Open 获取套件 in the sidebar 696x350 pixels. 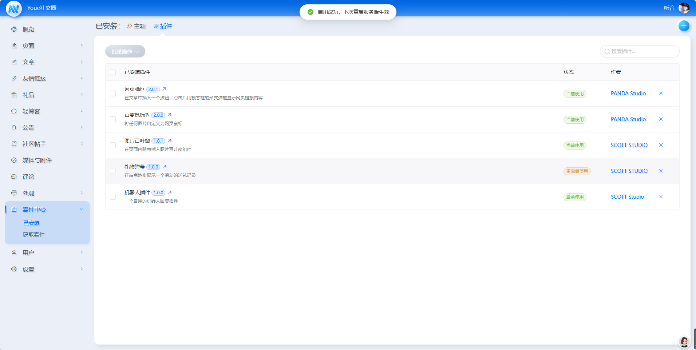[34, 235]
